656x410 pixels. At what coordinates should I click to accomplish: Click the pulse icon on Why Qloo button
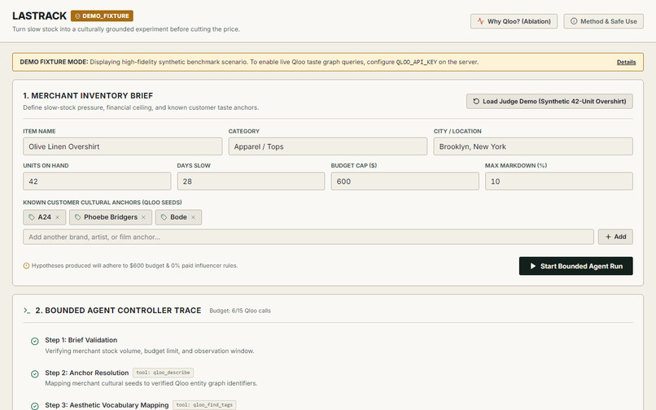[x=481, y=21]
